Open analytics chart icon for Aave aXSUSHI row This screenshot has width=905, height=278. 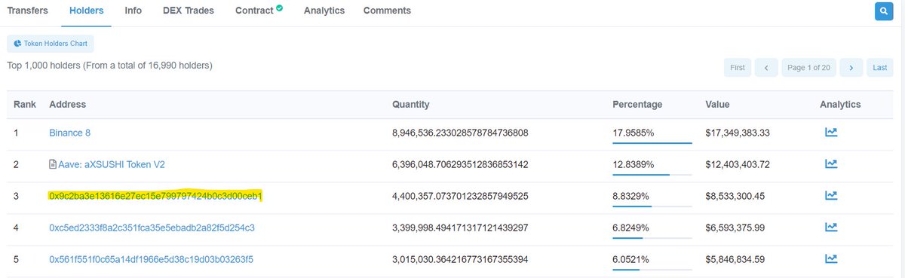[831, 164]
